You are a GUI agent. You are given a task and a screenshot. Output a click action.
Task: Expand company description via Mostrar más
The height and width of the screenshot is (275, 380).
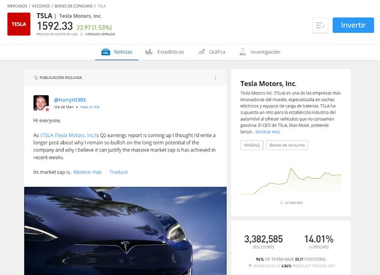pos(268,132)
